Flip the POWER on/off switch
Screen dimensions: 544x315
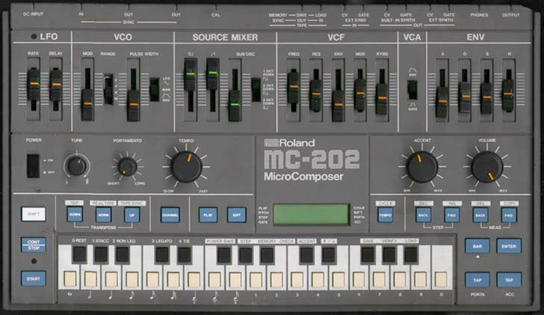(x=34, y=165)
